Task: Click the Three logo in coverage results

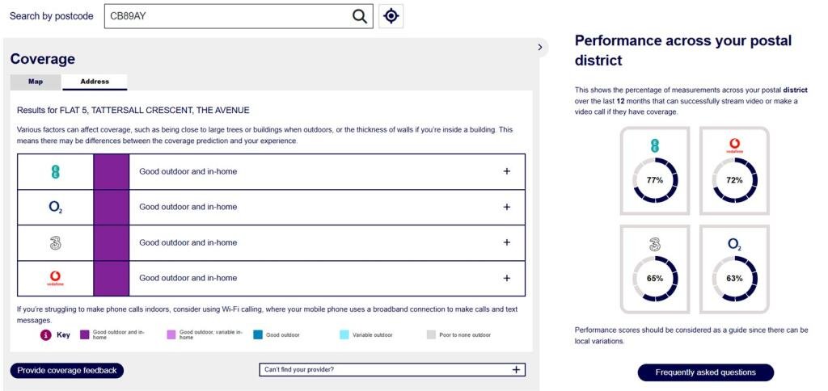Action: point(55,242)
